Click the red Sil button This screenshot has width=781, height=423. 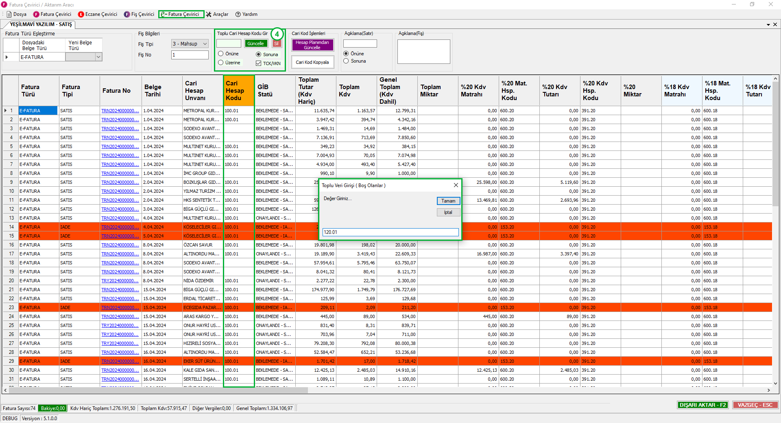(277, 44)
